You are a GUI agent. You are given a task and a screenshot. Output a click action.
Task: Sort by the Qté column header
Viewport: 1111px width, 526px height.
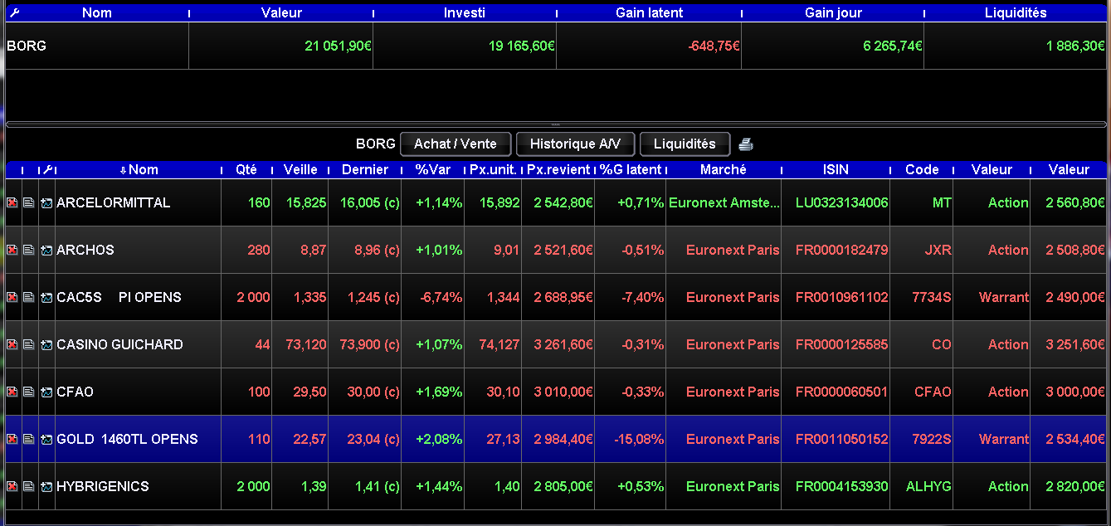click(246, 169)
